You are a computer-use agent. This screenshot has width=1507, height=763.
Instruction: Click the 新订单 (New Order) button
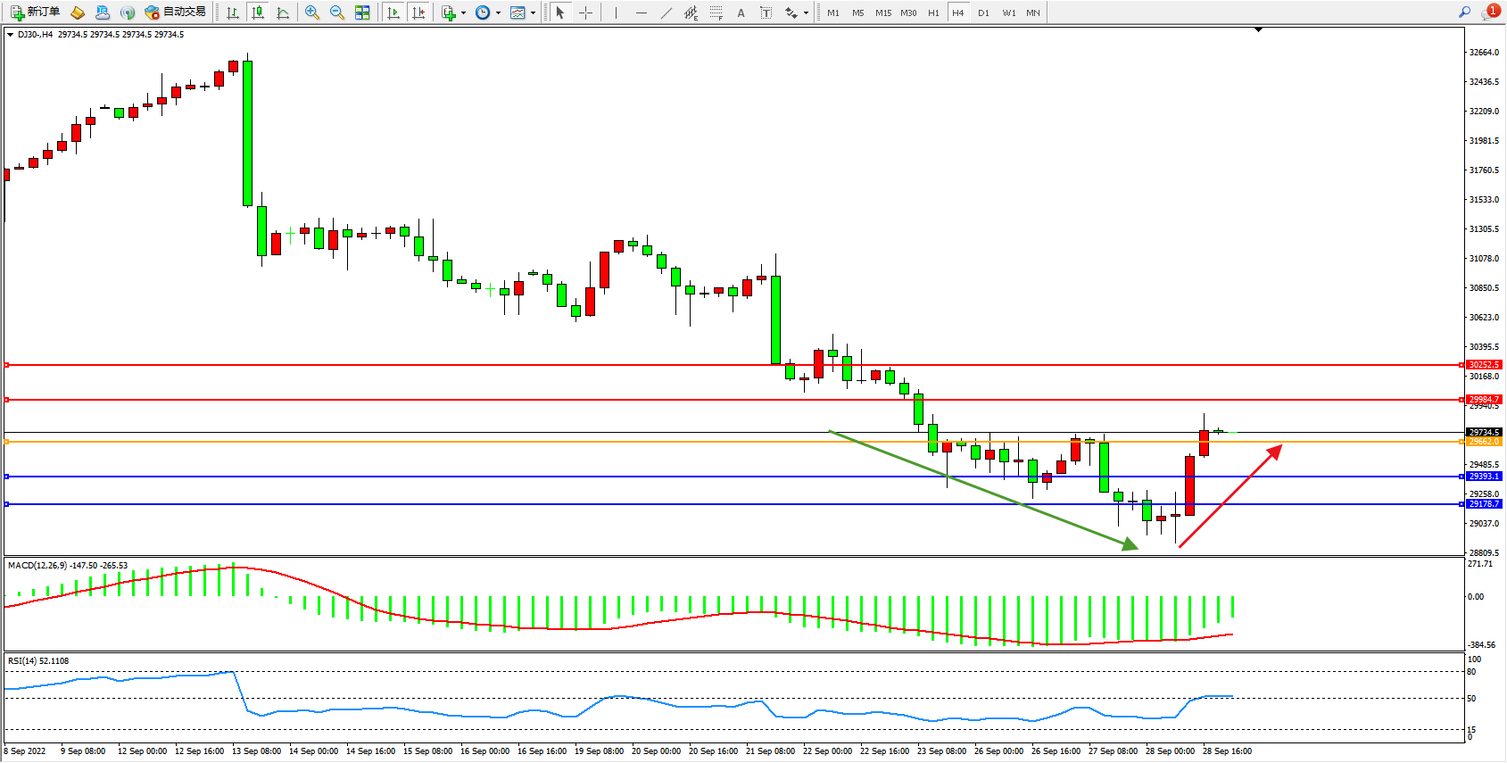(x=36, y=12)
